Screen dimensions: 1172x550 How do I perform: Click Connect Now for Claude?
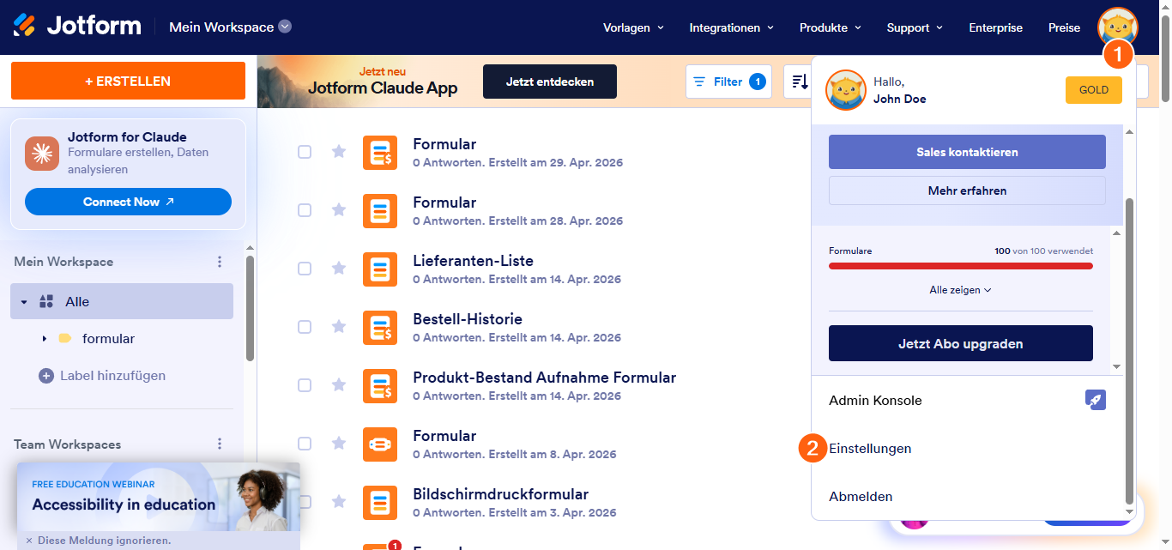pyautogui.click(x=128, y=202)
